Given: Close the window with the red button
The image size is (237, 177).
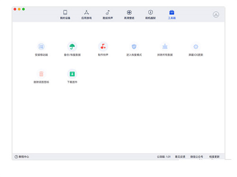Looking at the screenshot, I should [15, 9].
